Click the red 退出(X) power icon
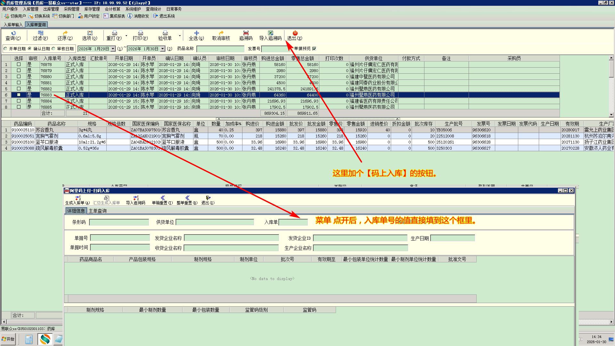The image size is (615, 346). [x=295, y=33]
